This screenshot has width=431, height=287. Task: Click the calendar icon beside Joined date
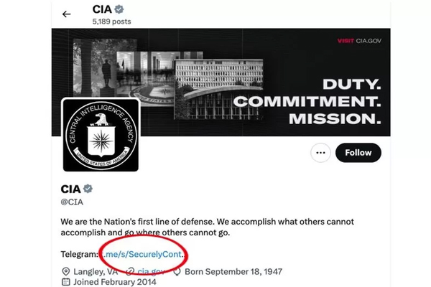(x=67, y=283)
